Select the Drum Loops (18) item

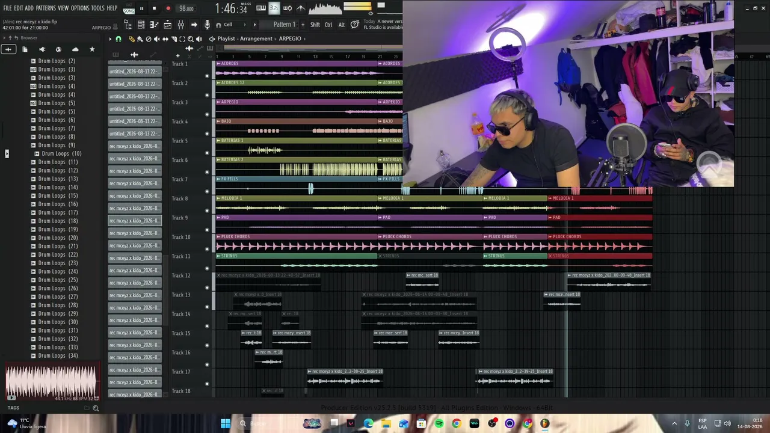tap(58, 221)
